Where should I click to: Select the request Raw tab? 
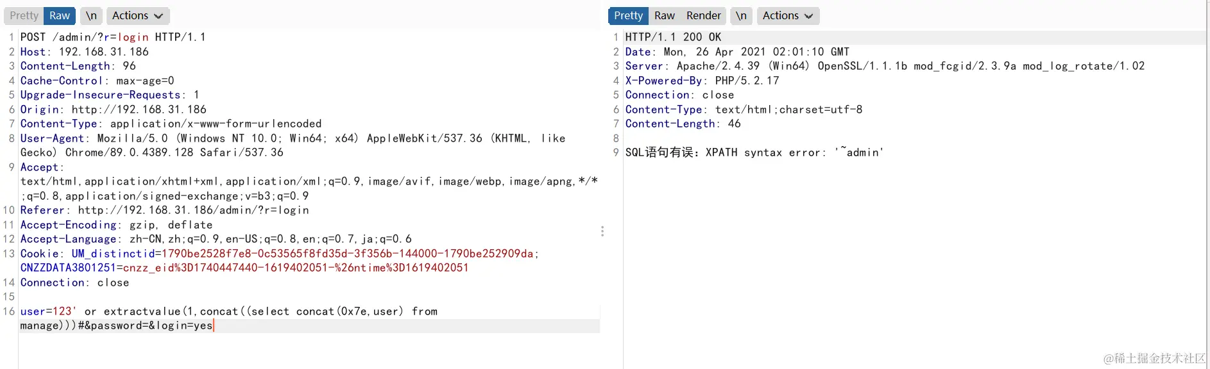[x=60, y=15]
